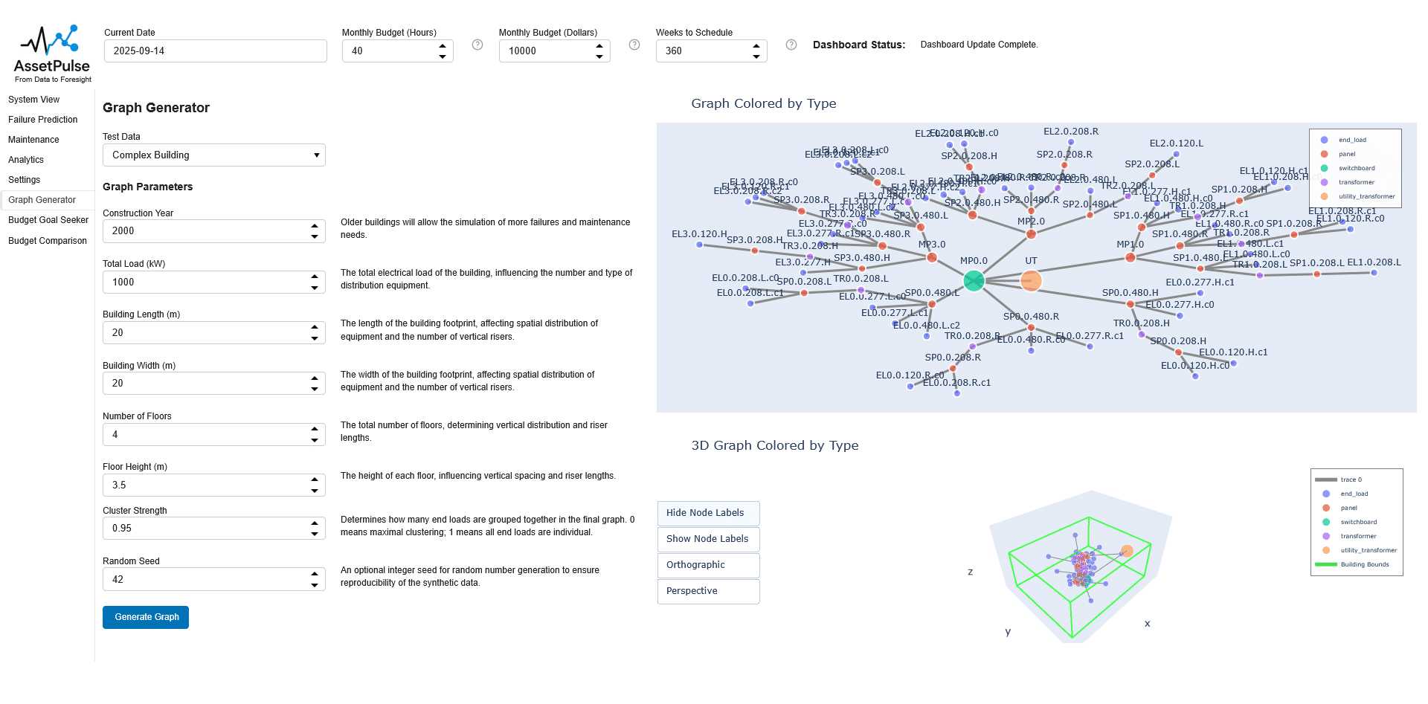Open Failure Prediction in sidebar
Viewport: 1428px width, 704px height.
(43, 120)
